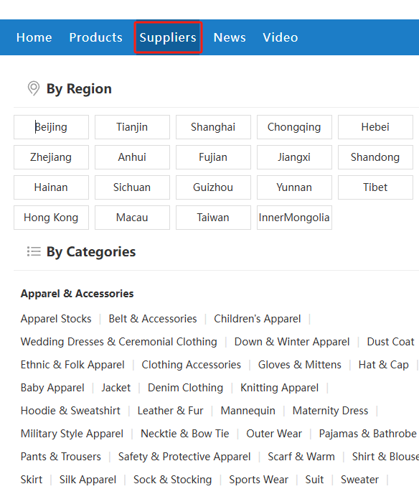Select the Beijing region button
This screenshot has width=419, height=489.
51,127
